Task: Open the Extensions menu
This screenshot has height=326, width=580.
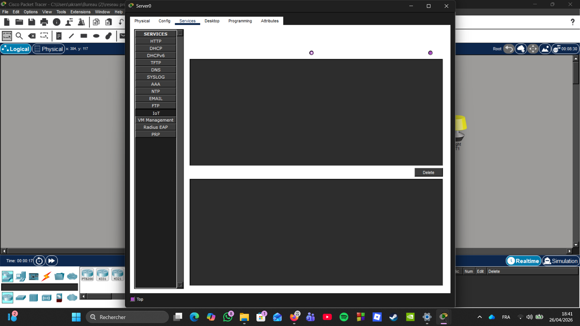Action: [x=80, y=12]
